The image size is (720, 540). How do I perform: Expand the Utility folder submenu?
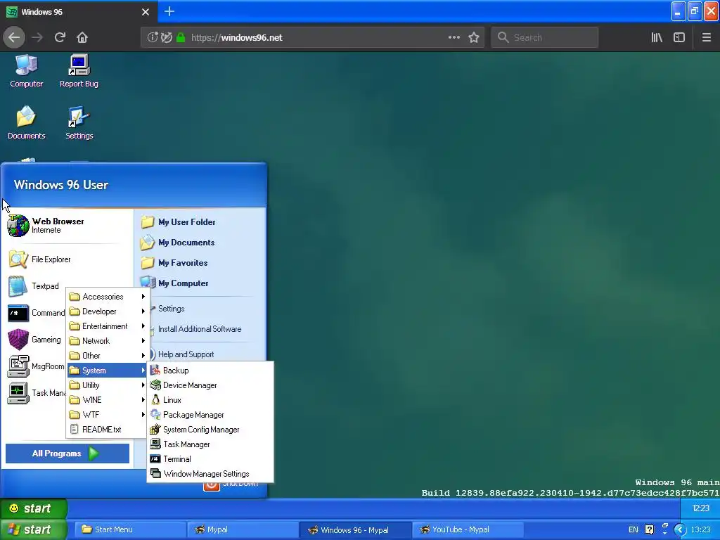(107, 385)
